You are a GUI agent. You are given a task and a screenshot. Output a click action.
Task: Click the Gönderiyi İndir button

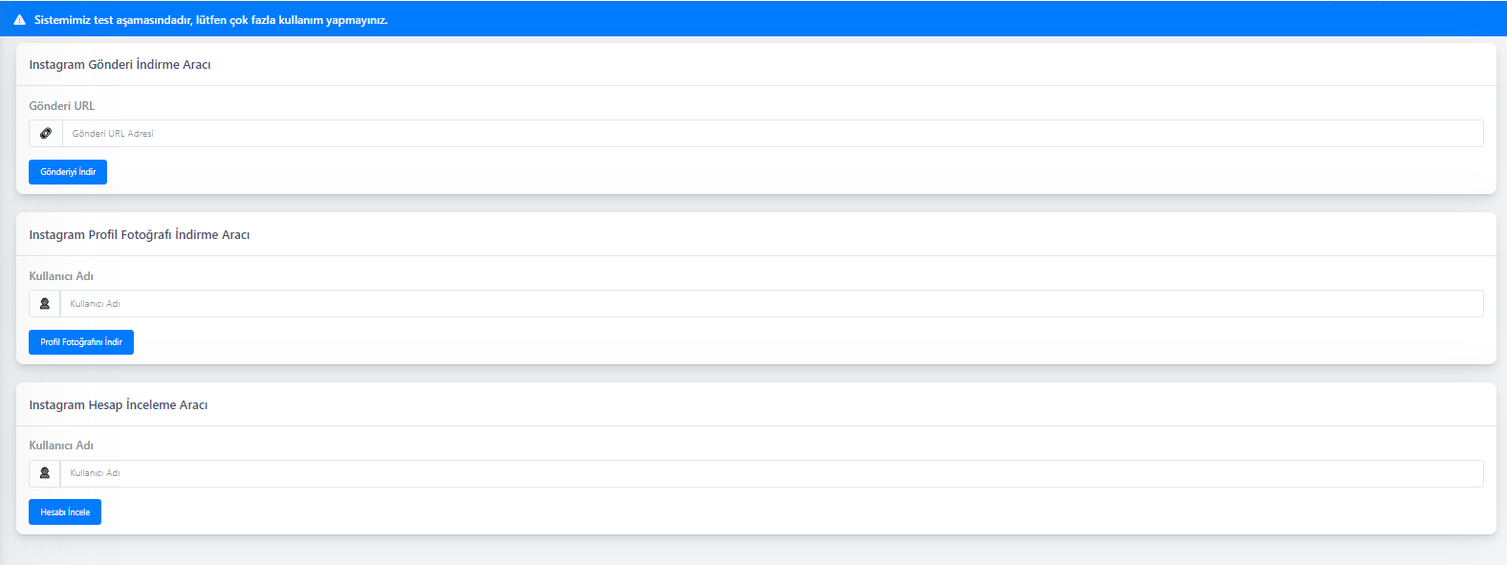tap(68, 172)
